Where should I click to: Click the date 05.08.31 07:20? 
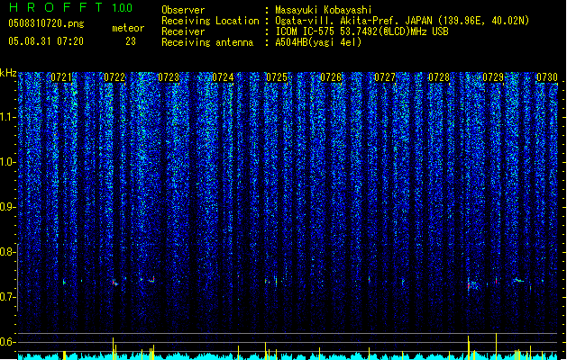(x=46, y=41)
